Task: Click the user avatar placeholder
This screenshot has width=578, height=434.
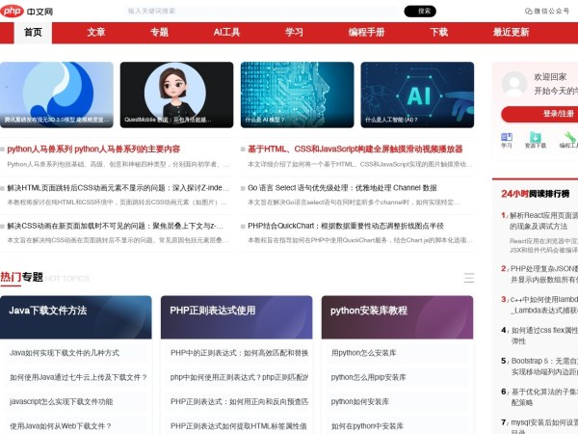Action: point(514,84)
